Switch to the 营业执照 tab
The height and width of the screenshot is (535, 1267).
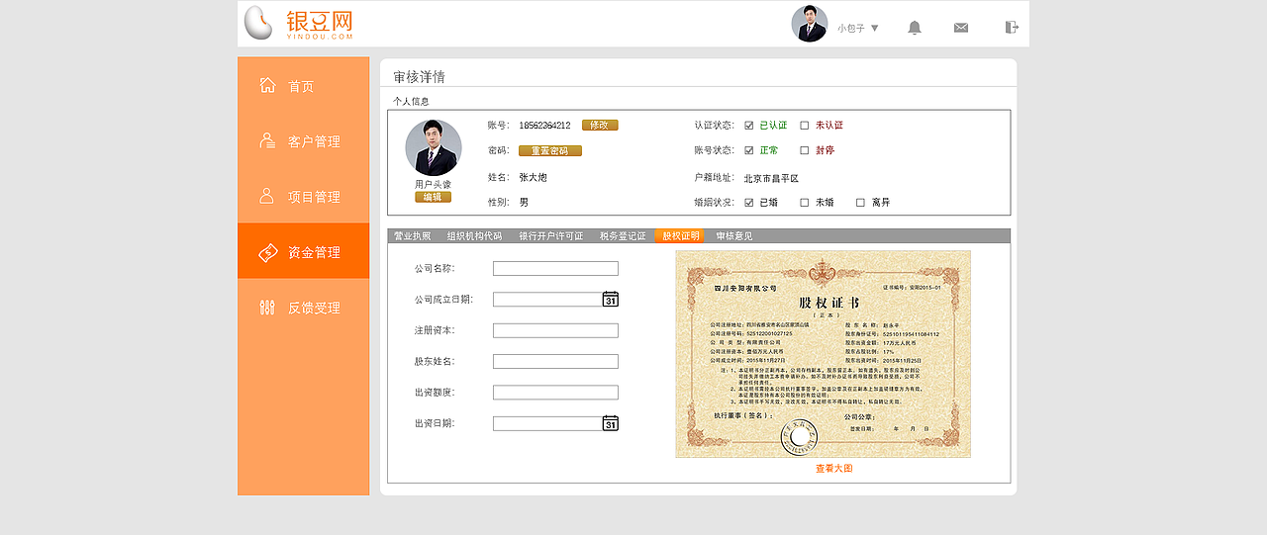click(413, 236)
